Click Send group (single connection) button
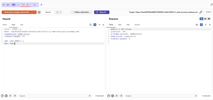Viewport: 213px width, 100px height. pyautogui.click(x=17, y=12)
